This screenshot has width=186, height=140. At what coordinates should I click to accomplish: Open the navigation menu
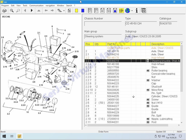point(50,6)
